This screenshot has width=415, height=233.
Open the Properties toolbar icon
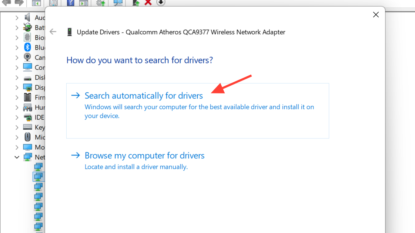(53, 3)
